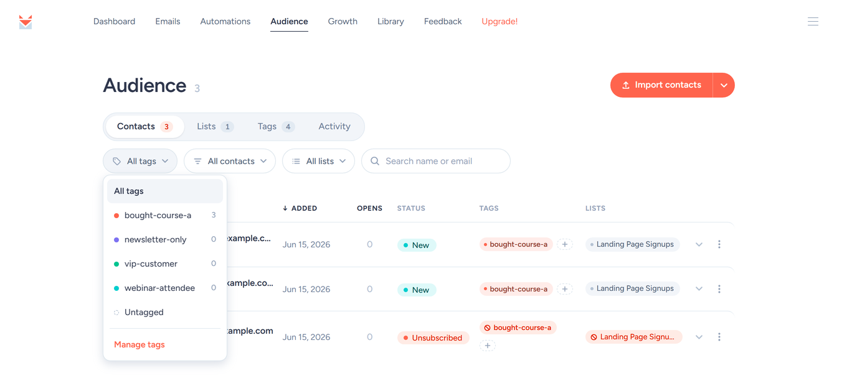Open Growth in the top navigation

pyautogui.click(x=343, y=21)
